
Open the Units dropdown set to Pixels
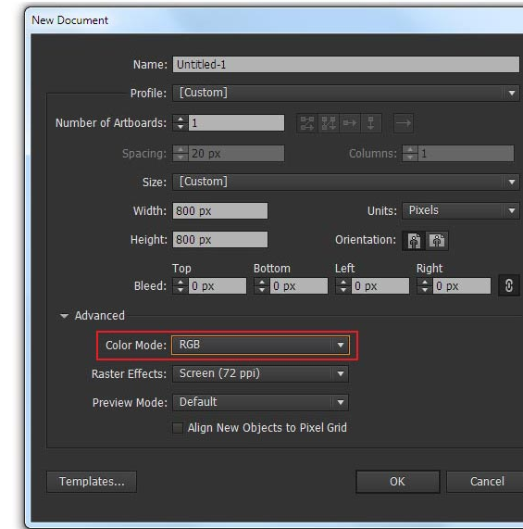pyautogui.click(x=461, y=211)
